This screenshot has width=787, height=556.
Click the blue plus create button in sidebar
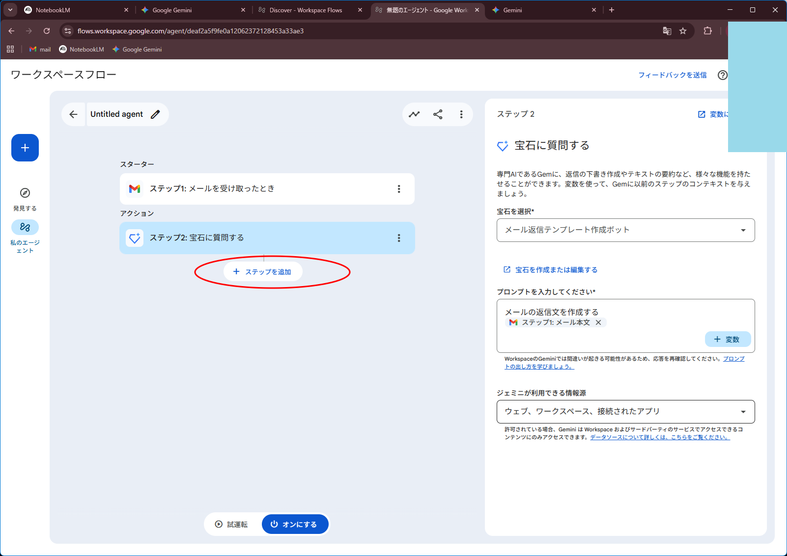coord(25,148)
